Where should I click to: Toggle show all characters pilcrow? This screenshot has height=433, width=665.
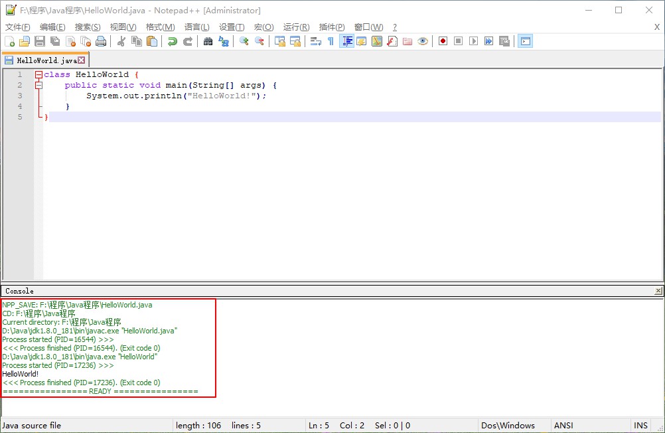tap(331, 41)
